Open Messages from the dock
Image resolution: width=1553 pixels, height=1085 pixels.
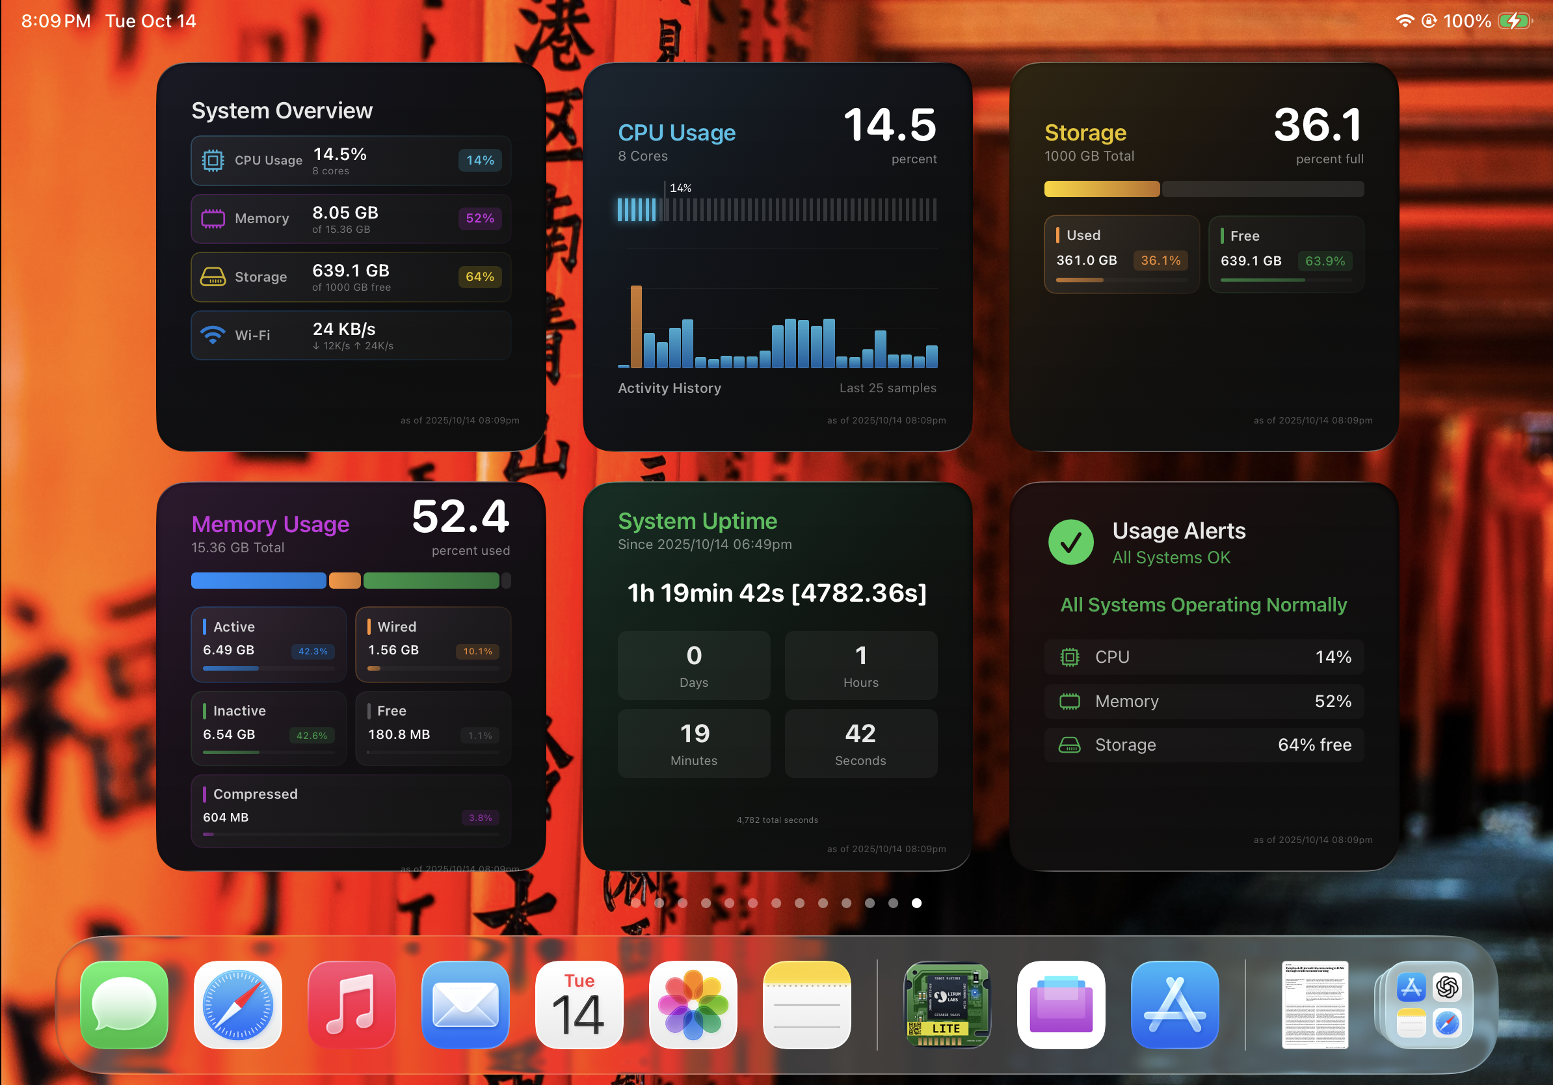[x=122, y=1006]
